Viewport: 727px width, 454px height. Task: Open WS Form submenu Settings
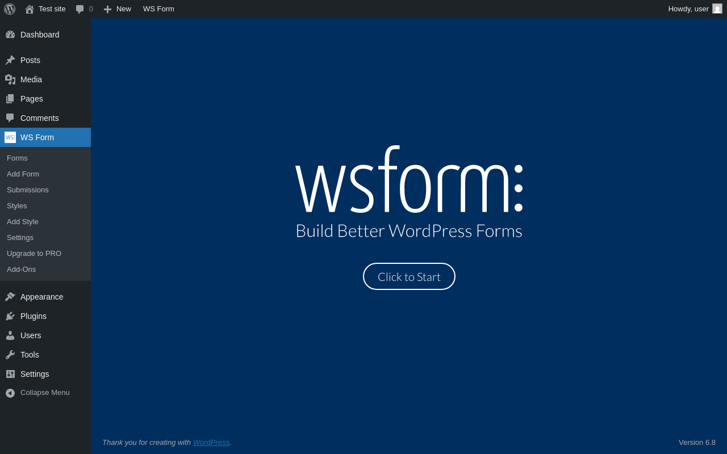coord(45,238)
